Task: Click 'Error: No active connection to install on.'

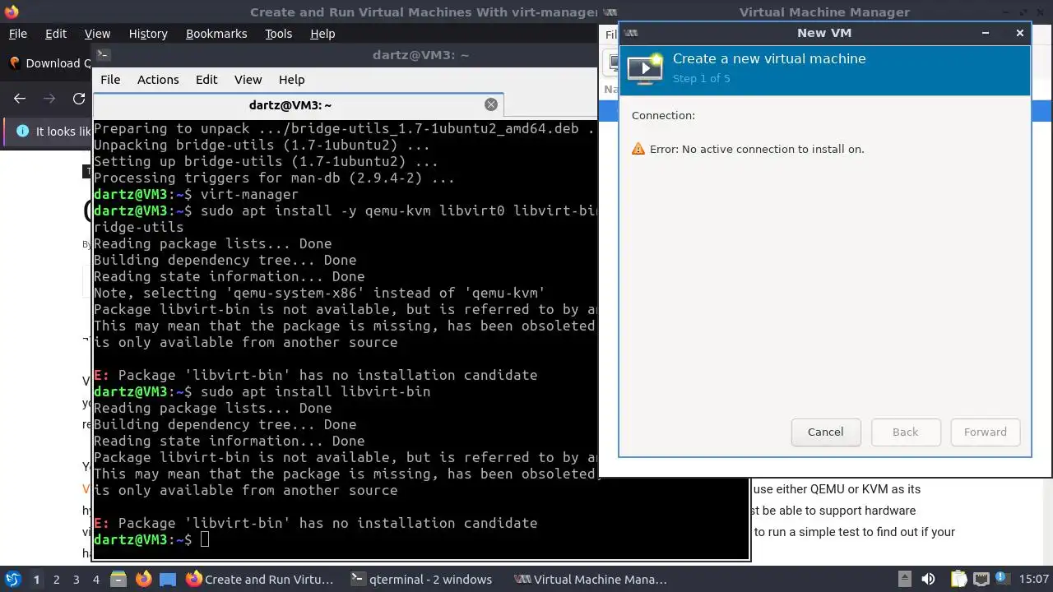Action: pos(757,150)
